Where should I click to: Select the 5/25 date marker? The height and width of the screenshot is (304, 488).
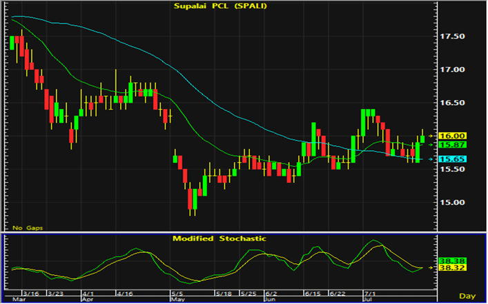point(248,294)
